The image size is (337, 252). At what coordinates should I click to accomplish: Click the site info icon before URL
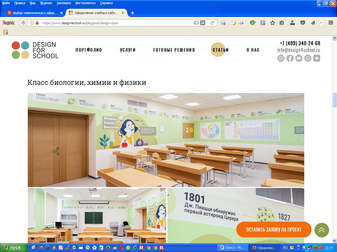(32, 23)
